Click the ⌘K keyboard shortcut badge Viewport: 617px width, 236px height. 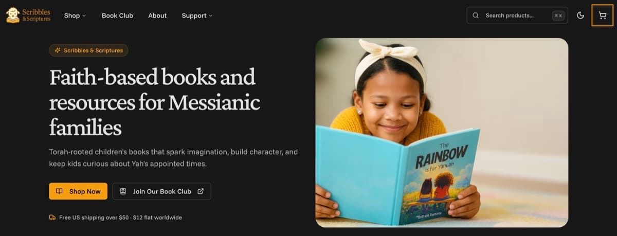pyautogui.click(x=558, y=15)
